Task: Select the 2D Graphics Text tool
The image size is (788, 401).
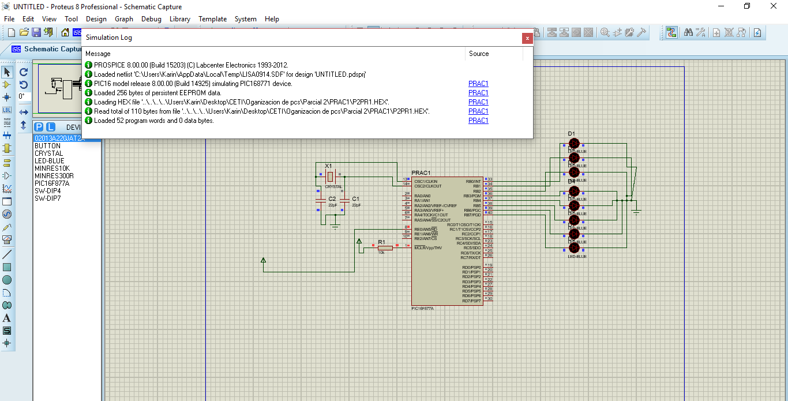Action: 7,318
